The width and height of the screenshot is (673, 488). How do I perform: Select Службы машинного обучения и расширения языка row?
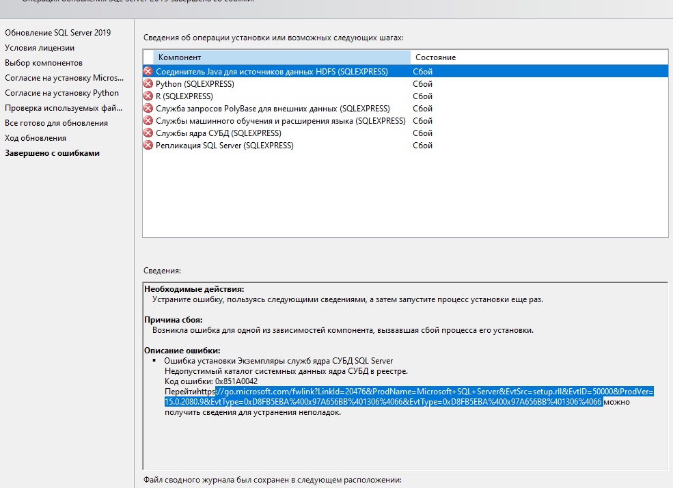pyautogui.click(x=406, y=120)
